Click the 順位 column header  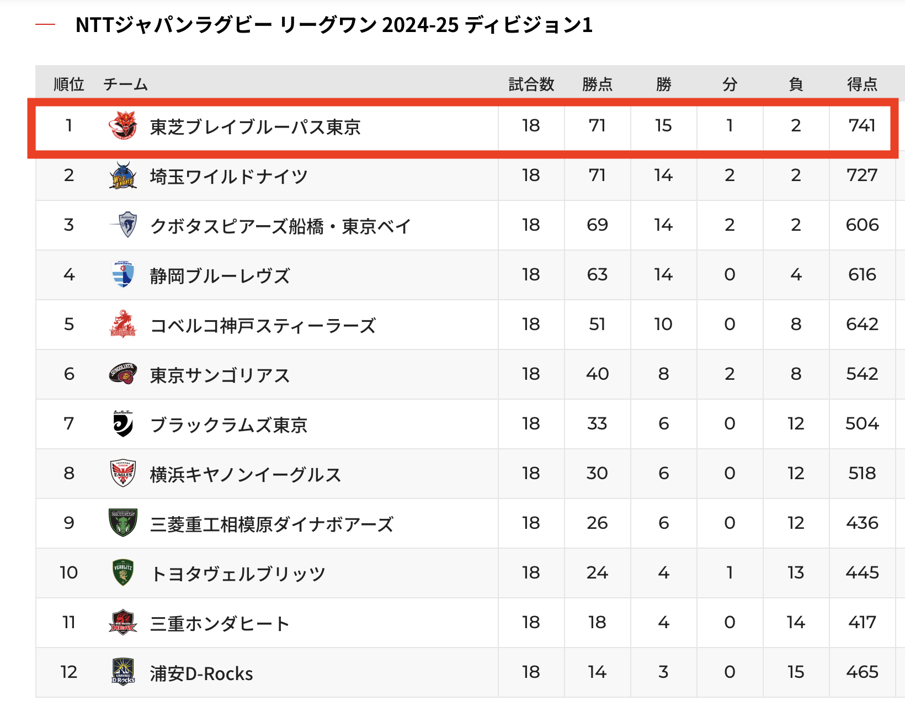click(x=69, y=84)
